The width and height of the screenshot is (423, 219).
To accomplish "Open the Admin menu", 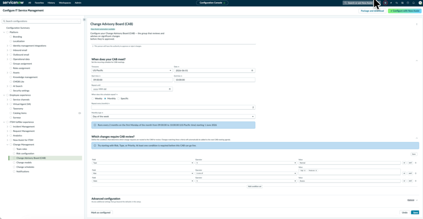I will 78,3.
